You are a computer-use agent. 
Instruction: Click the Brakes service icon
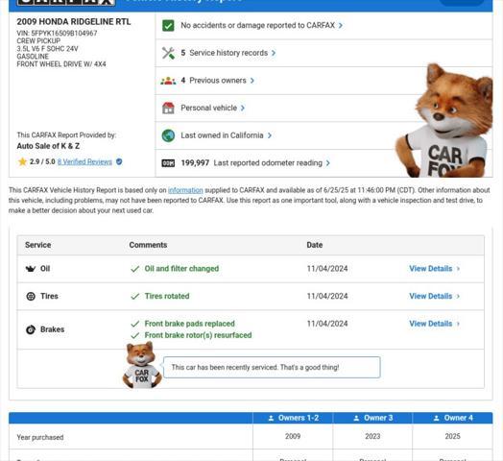(31, 329)
